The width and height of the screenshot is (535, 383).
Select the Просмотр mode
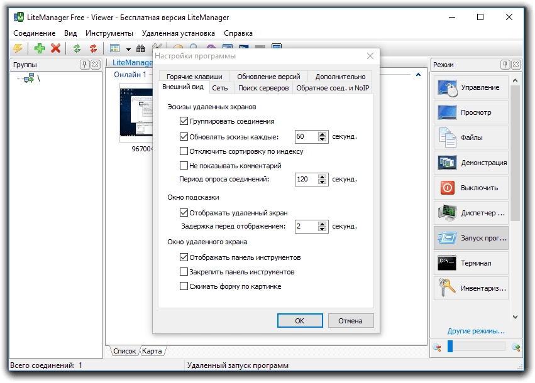[x=472, y=112]
